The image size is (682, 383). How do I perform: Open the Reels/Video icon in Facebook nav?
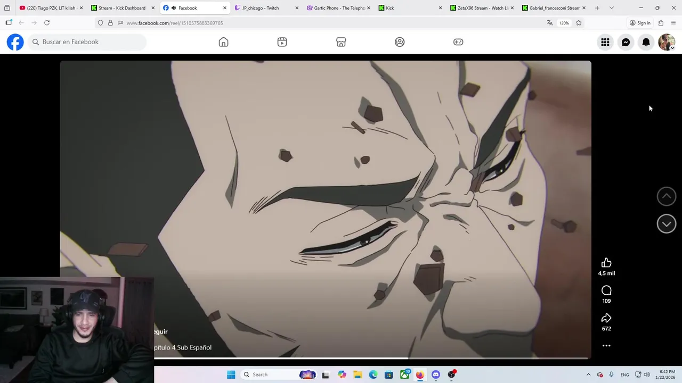[282, 42]
